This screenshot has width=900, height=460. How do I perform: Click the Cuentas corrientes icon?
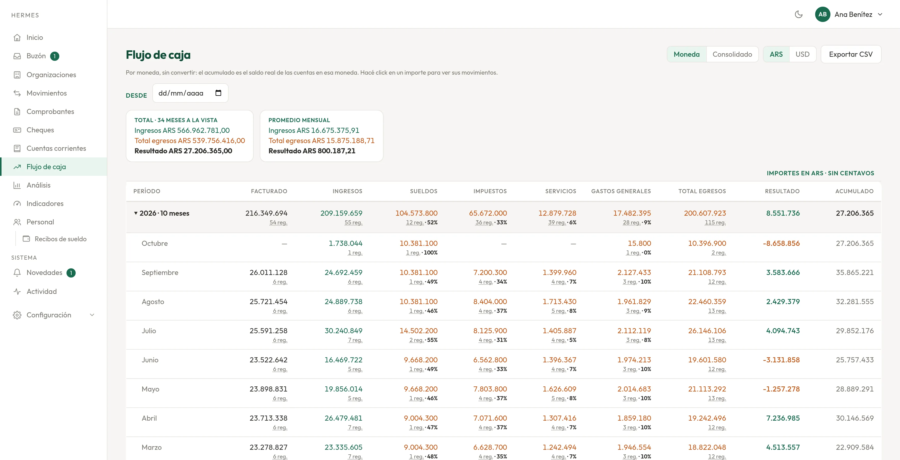pos(17,148)
